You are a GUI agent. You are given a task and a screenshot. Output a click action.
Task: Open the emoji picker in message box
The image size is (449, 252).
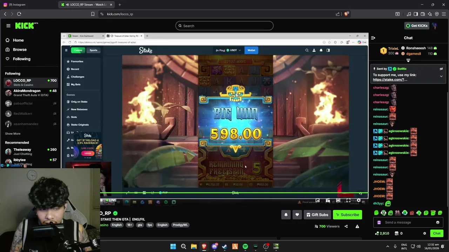tap(438, 222)
